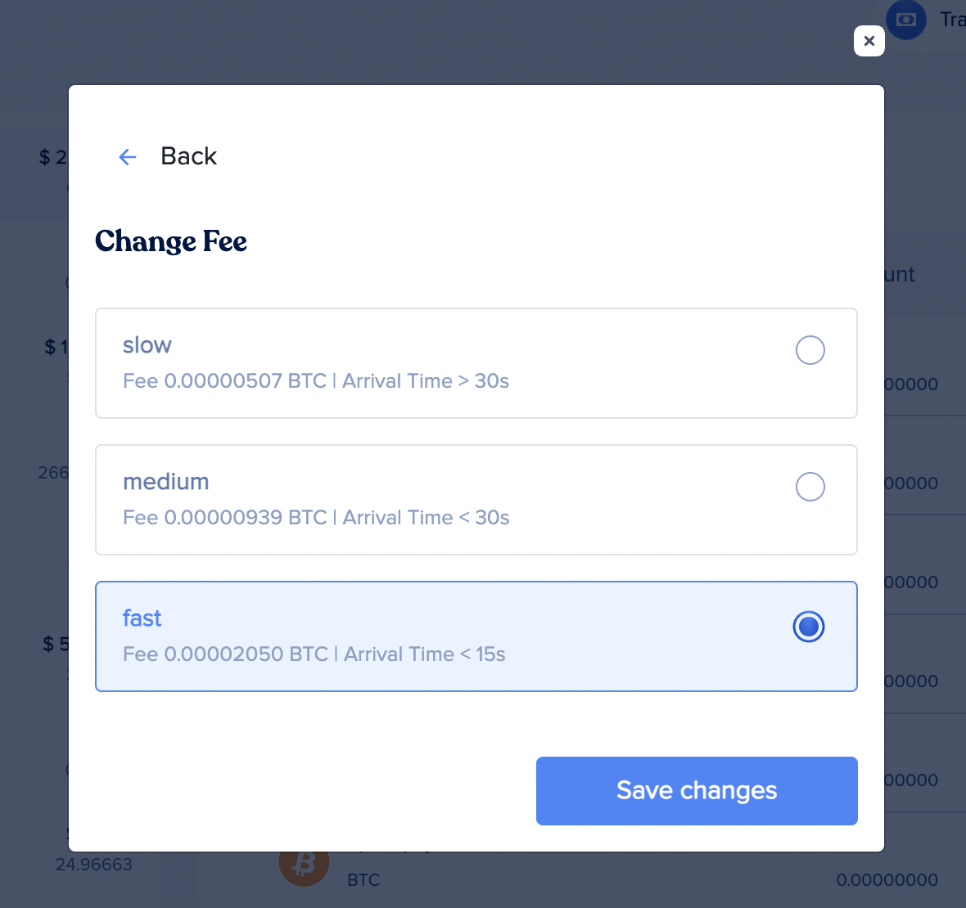The image size is (966, 908).
Task: Select the medium fee radio button
Action: coord(810,487)
